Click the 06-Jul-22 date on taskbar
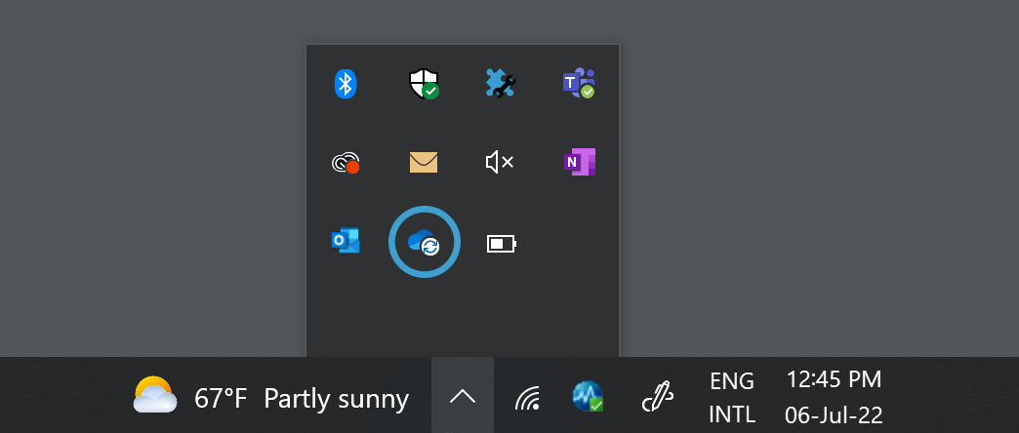Image resolution: width=1019 pixels, height=433 pixels. coord(834,415)
